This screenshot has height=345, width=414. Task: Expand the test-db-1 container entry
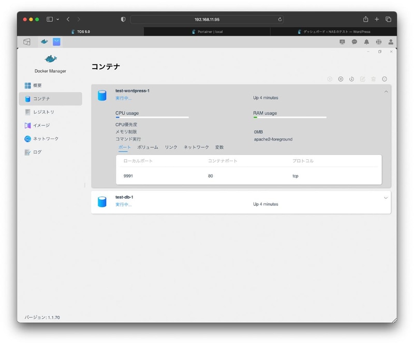click(x=385, y=198)
